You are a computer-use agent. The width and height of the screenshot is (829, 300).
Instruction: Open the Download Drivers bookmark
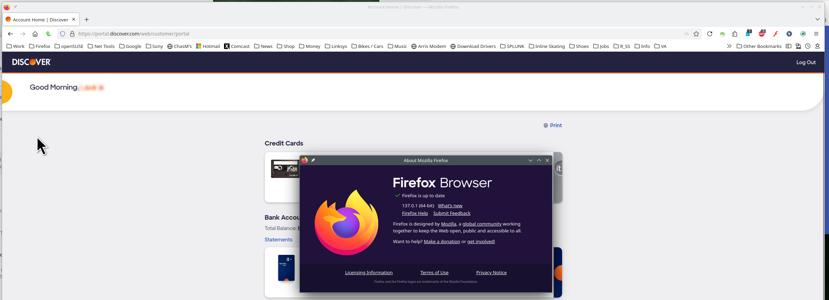point(473,46)
